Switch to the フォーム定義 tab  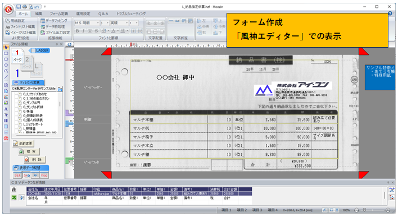(58, 13)
